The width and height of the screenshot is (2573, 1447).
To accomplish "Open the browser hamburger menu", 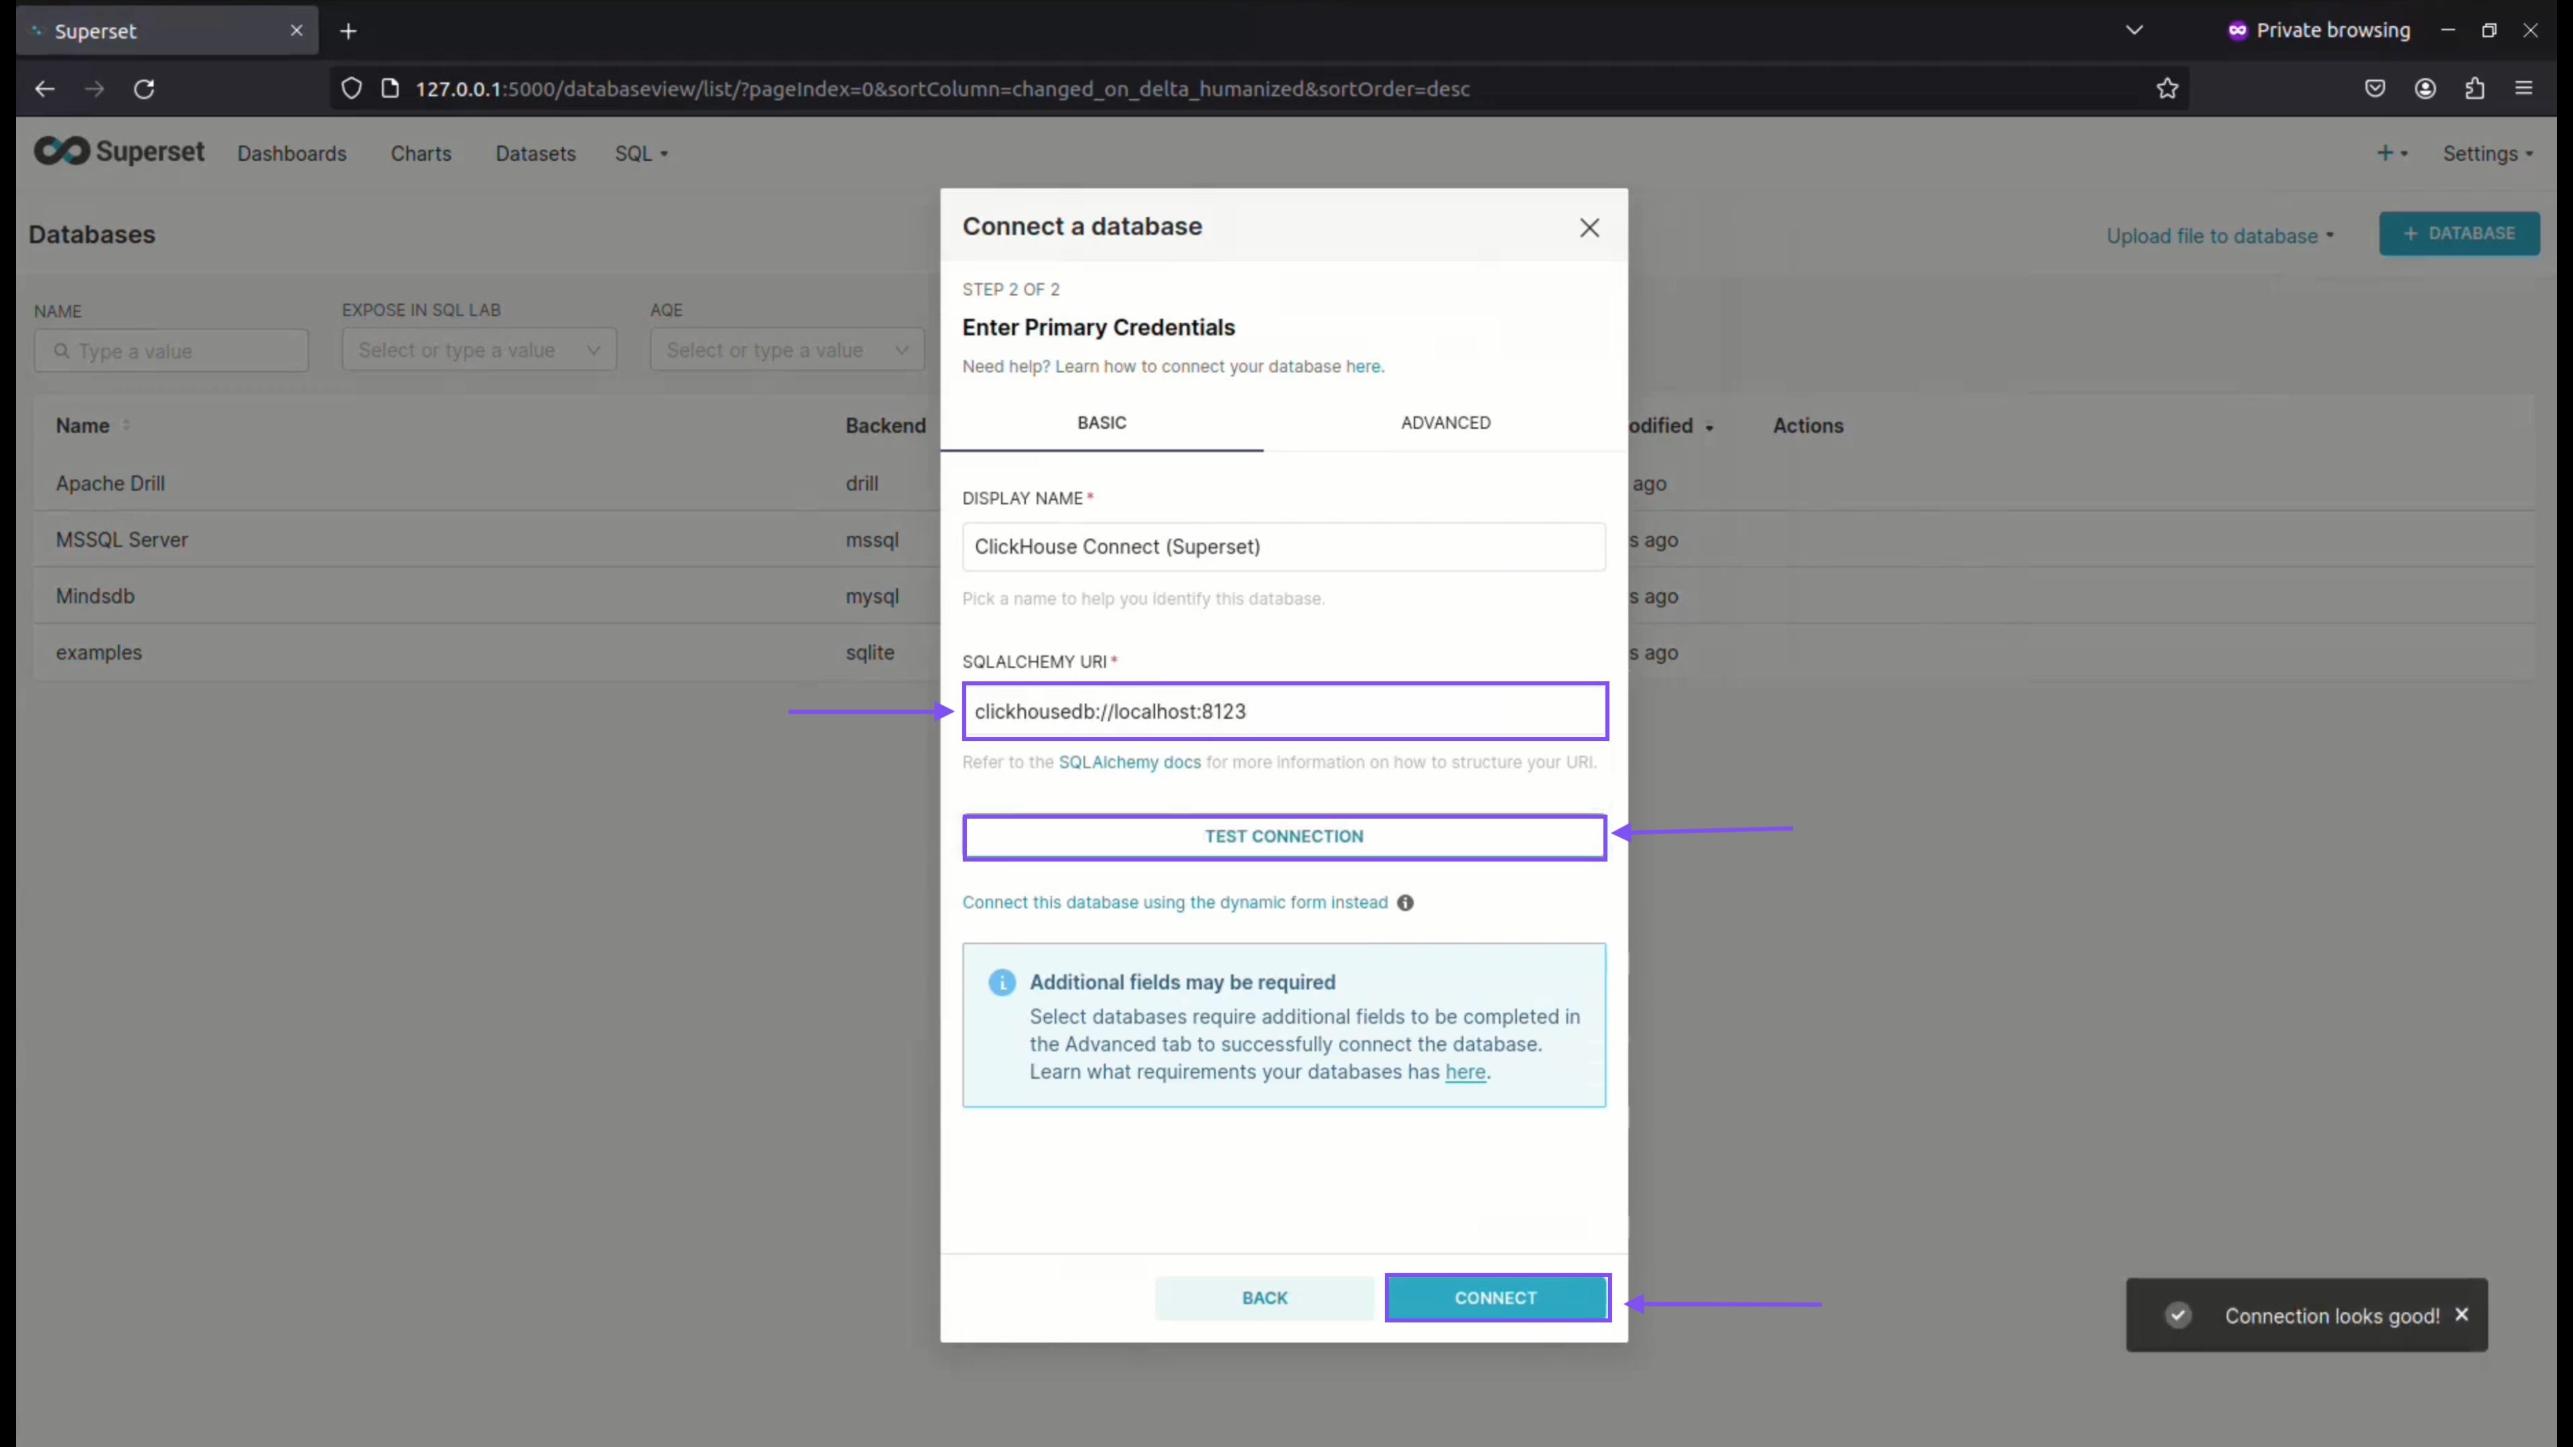I will [2524, 88].
